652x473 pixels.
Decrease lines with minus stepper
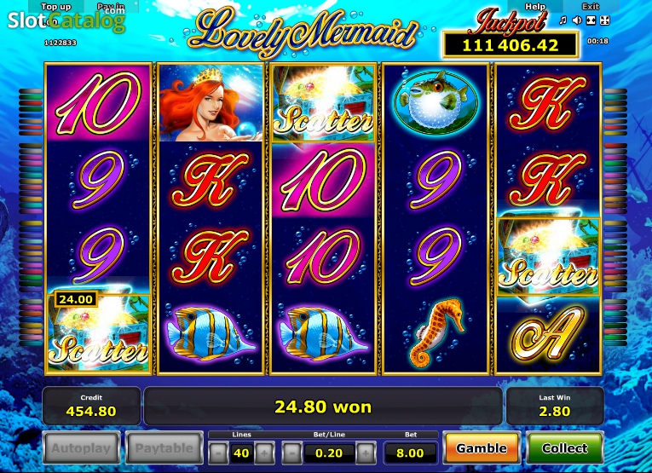pos(218,453)
